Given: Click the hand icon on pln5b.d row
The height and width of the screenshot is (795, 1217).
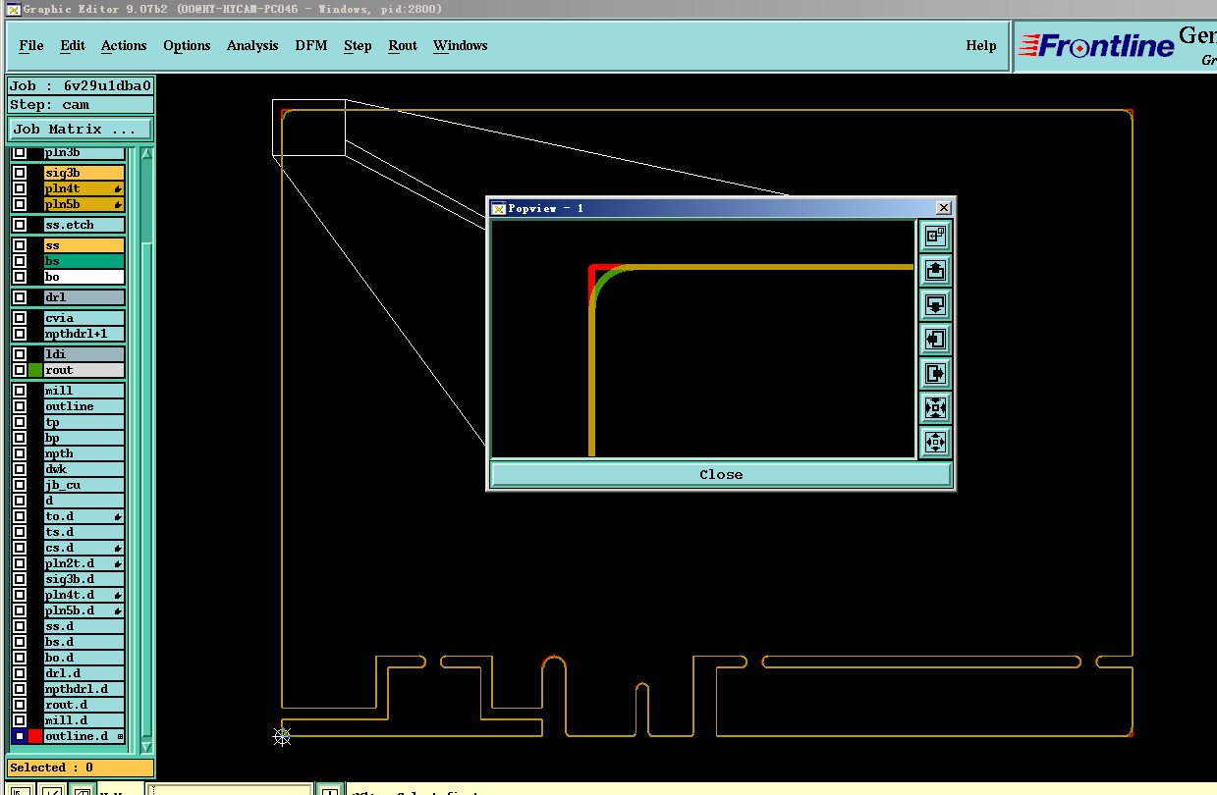Looking at the screenshot, I should point(118,610).
